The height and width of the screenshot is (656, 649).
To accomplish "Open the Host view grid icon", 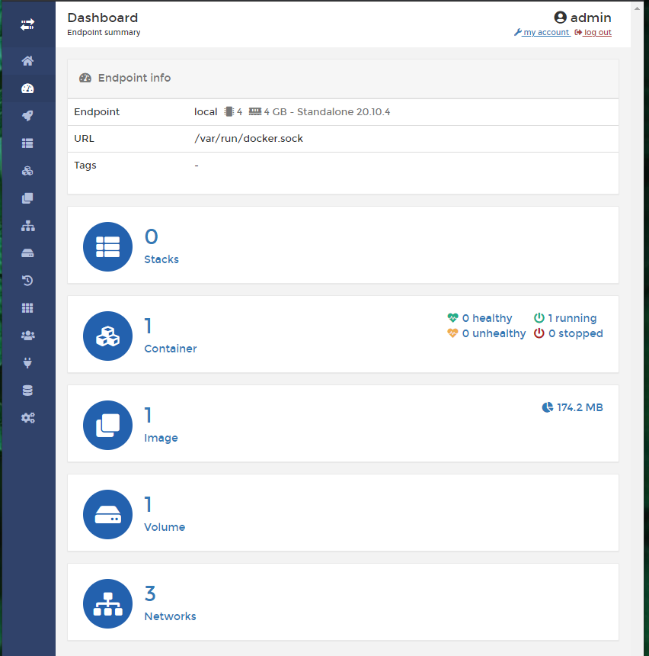I will [27, 307].
